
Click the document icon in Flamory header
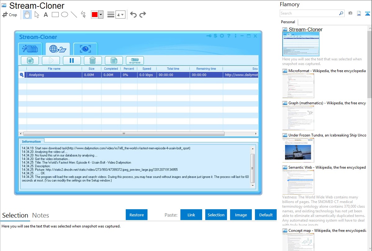(359, 13)
